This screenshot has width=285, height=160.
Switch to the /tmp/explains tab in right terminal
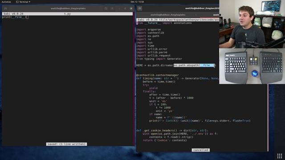[x=168, y=15]
